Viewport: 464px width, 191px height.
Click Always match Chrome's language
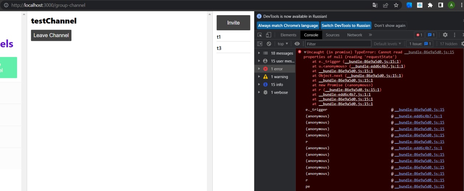288,26
